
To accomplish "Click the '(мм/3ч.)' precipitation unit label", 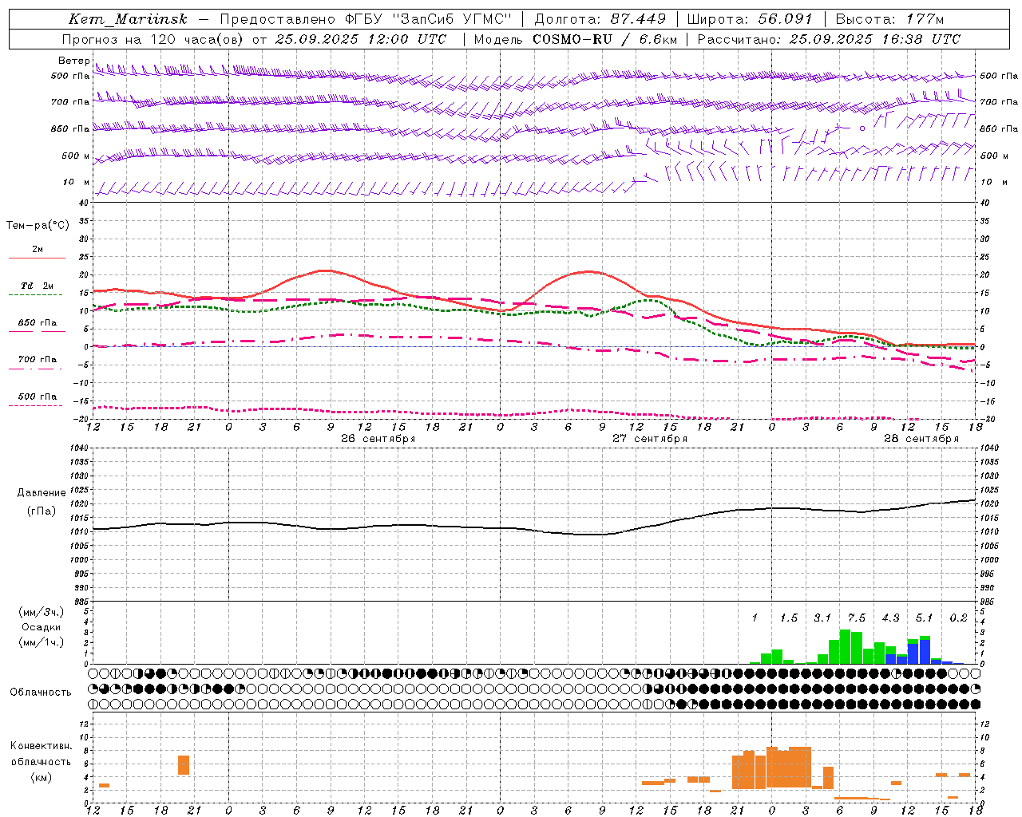I will 42,612.
